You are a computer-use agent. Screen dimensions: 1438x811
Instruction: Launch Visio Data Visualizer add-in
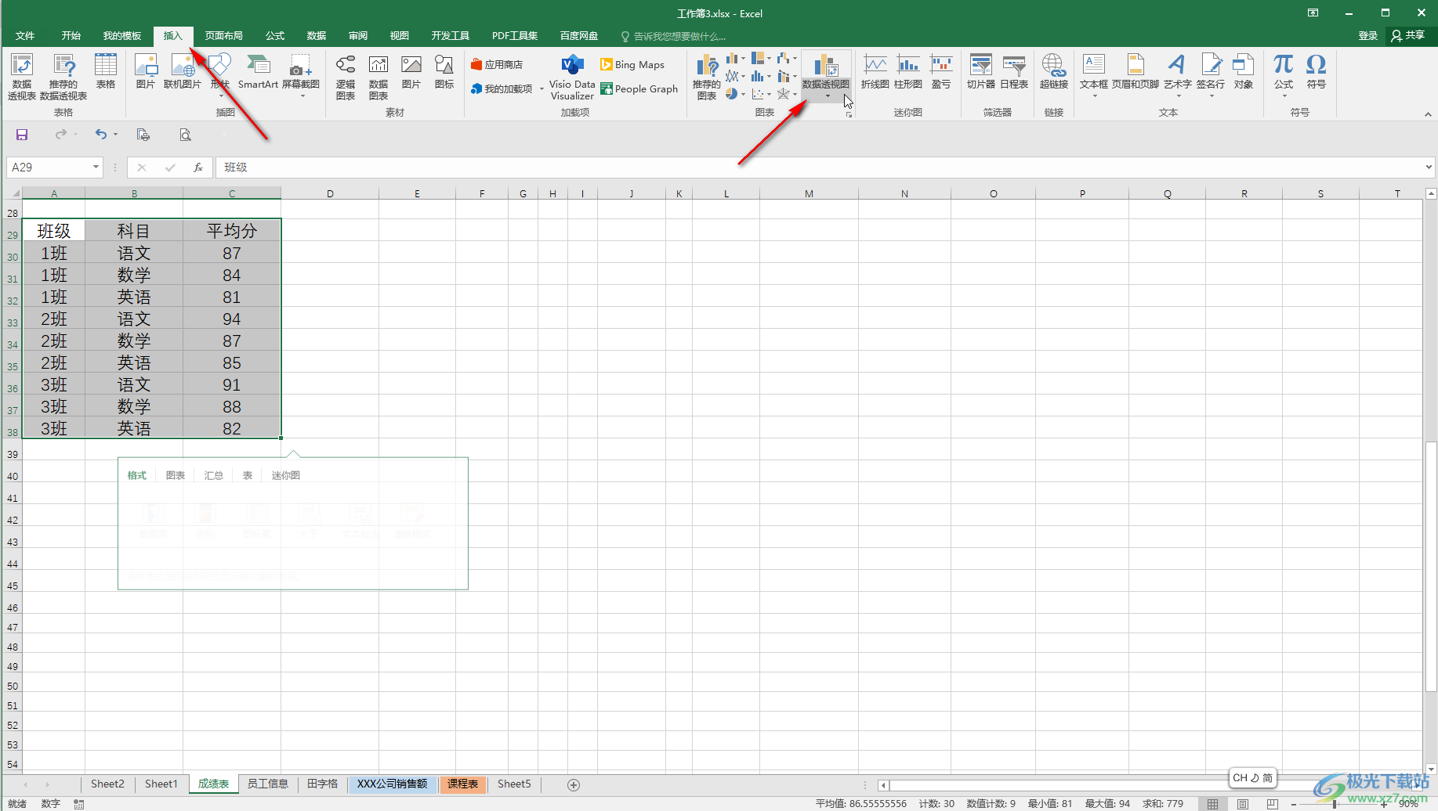pos(572,77)
